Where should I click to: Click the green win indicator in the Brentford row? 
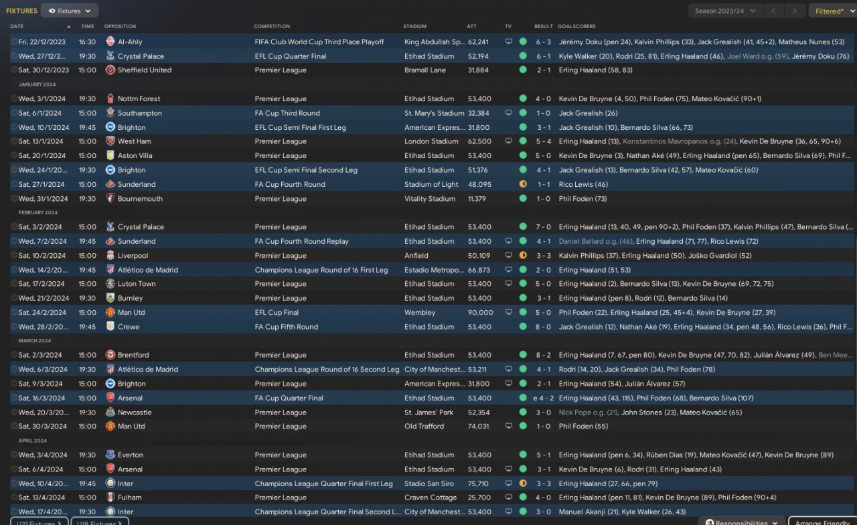coord(523,355)
